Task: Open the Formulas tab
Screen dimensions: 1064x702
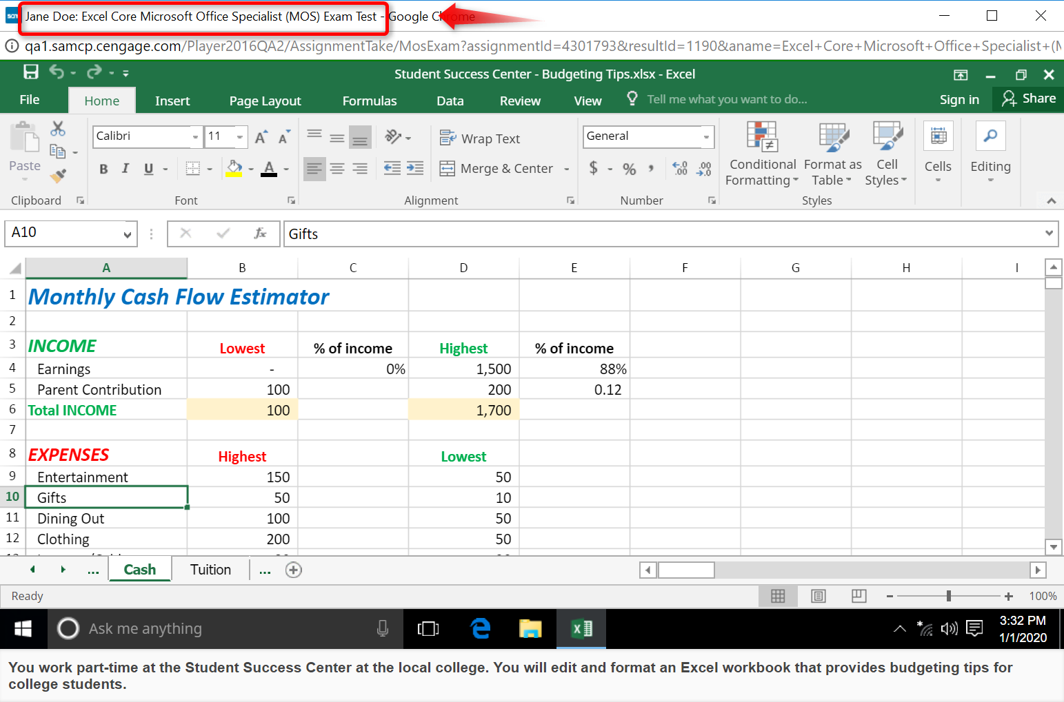Action: (370, 101)
